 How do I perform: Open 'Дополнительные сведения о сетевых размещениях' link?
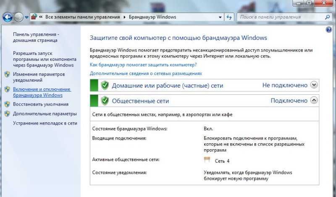[146, 73]
